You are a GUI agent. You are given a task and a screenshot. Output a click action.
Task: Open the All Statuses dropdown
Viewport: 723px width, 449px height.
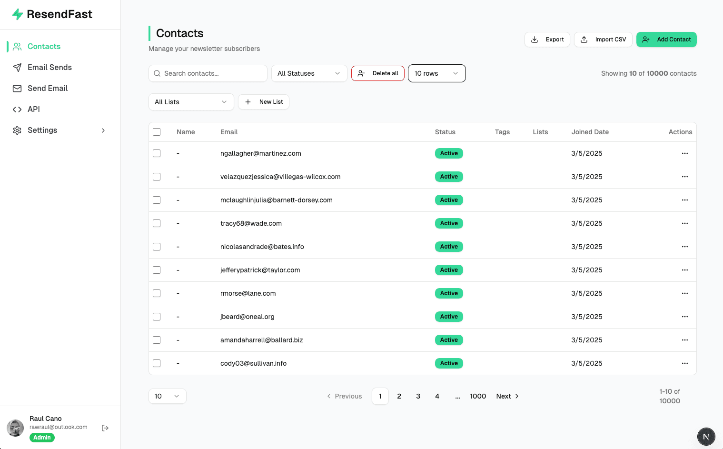[x=309, y=73]
